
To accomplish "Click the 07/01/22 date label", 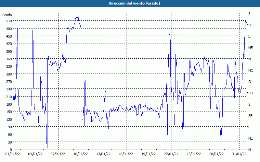I will pyautogui.click(x=58, y=154).
